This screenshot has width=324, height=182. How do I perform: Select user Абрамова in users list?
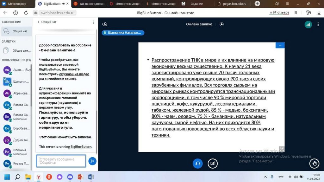[x=16, y=93]
